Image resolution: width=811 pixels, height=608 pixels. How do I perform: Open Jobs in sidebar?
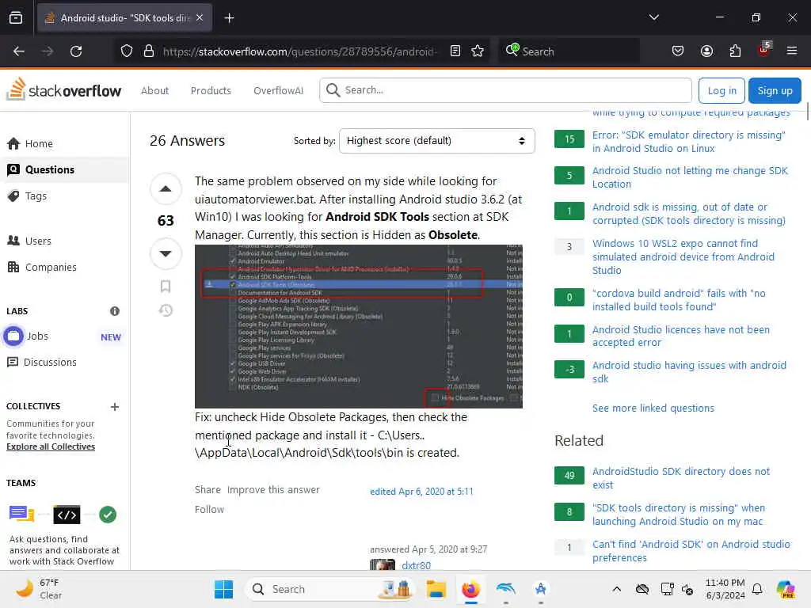click(x=26, y=336)
